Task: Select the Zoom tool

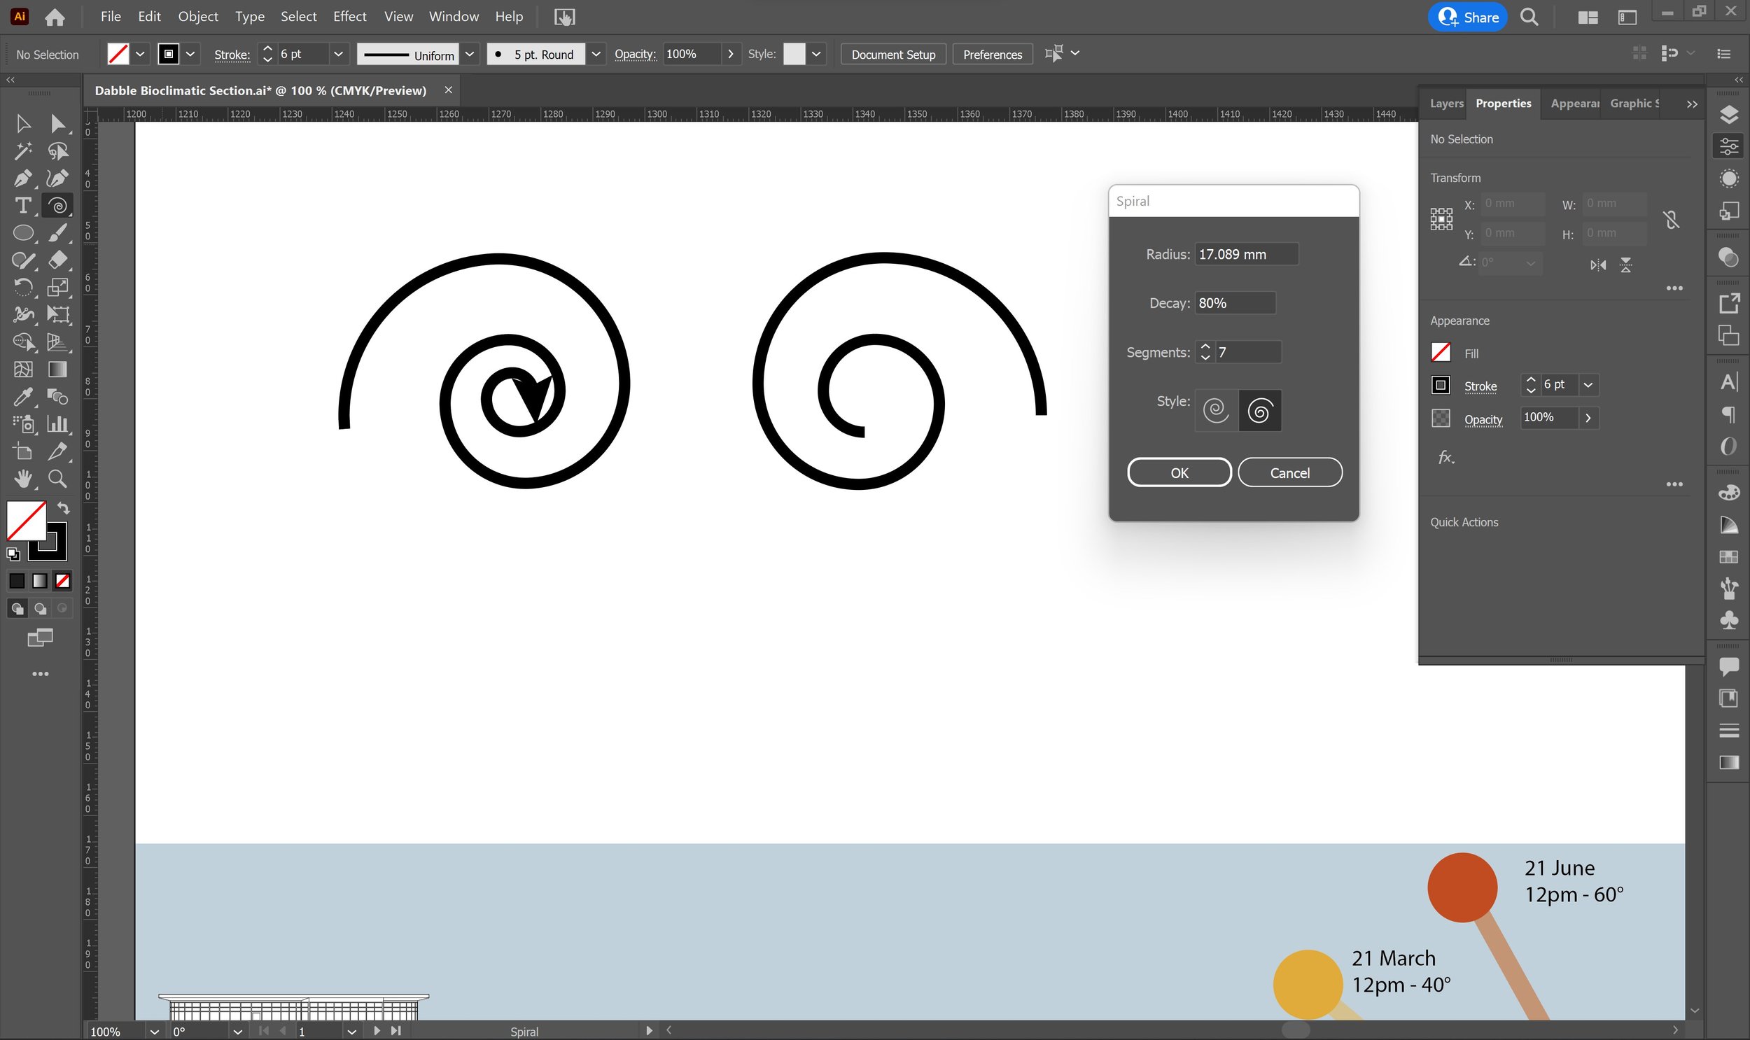Action: pos(58,479)
